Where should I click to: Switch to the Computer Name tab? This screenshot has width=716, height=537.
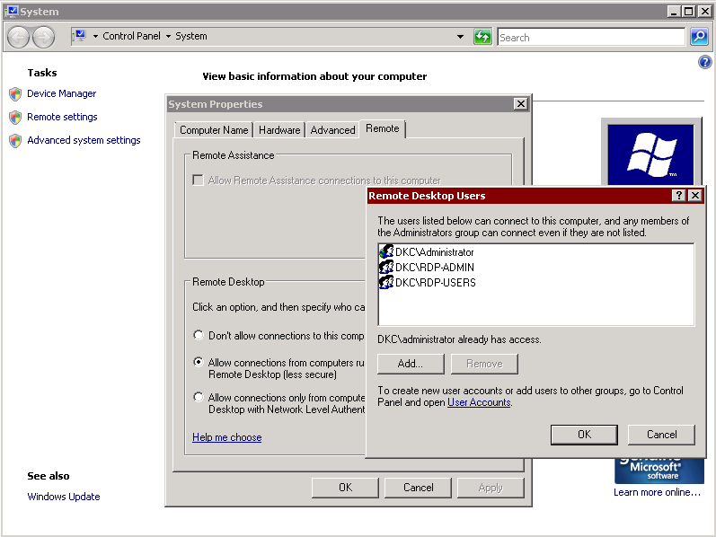(214, 130)
